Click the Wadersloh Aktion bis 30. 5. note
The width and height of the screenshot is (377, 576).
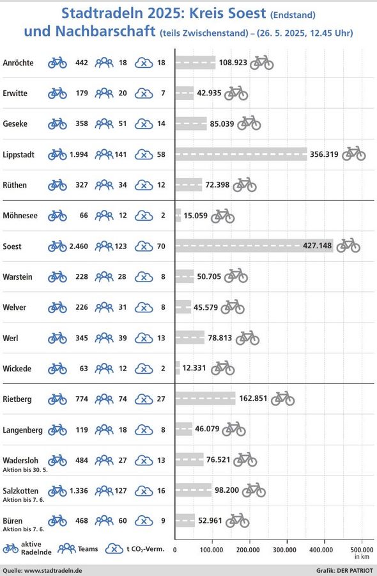[26, 470]
